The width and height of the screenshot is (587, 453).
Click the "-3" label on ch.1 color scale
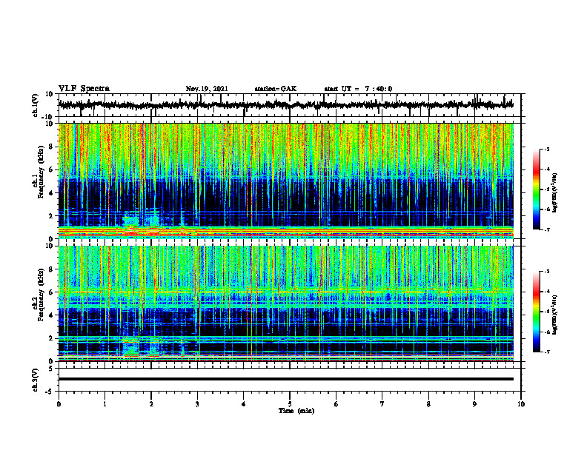tap(547, 149)
